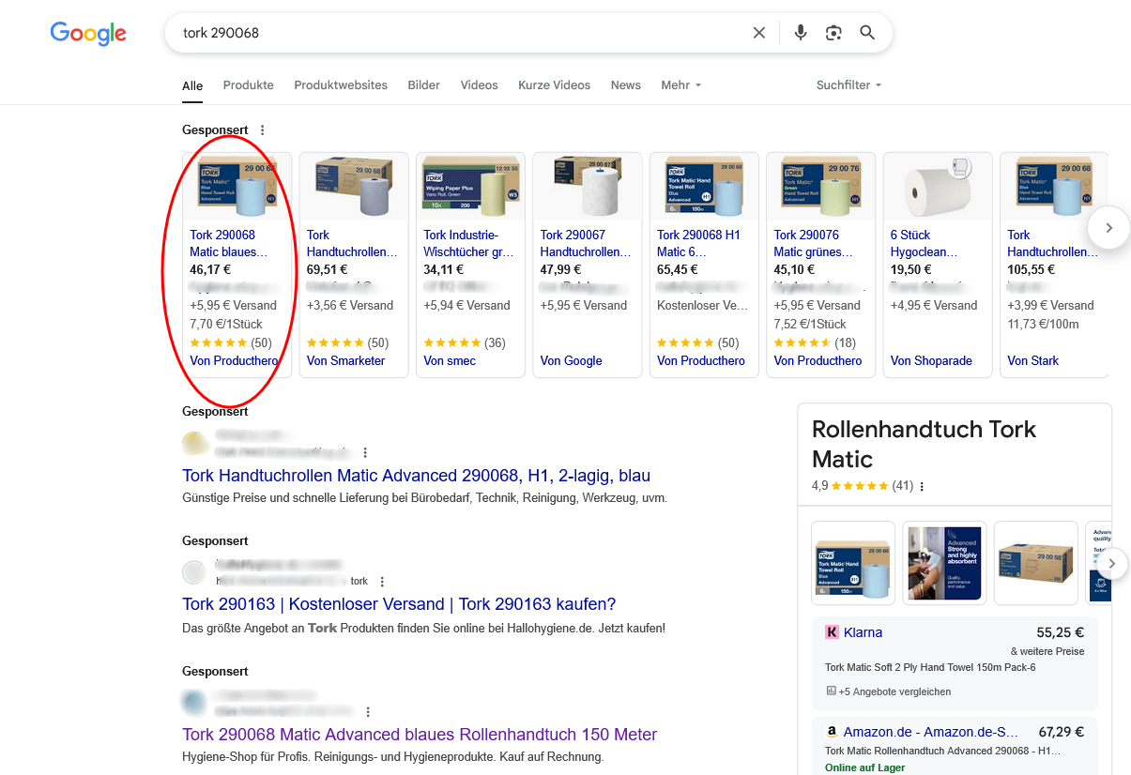Viewport: 1131px width, 775px height.
Task: Open the Suchfilter dropdown
Action: (x=849, y=85)
